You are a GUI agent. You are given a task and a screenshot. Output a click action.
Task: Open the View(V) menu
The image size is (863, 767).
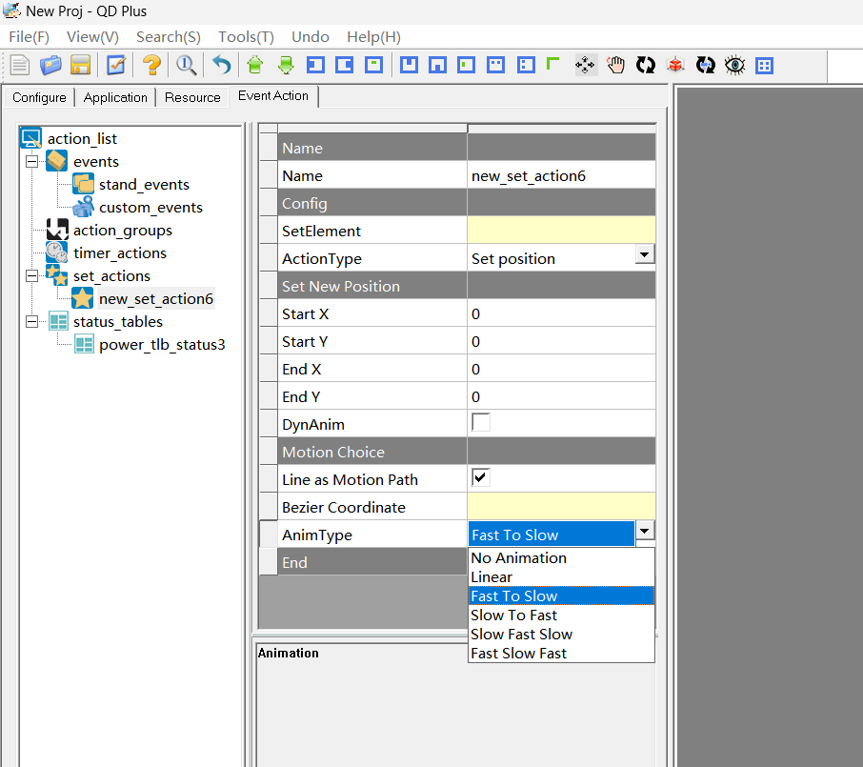point(92,37)
